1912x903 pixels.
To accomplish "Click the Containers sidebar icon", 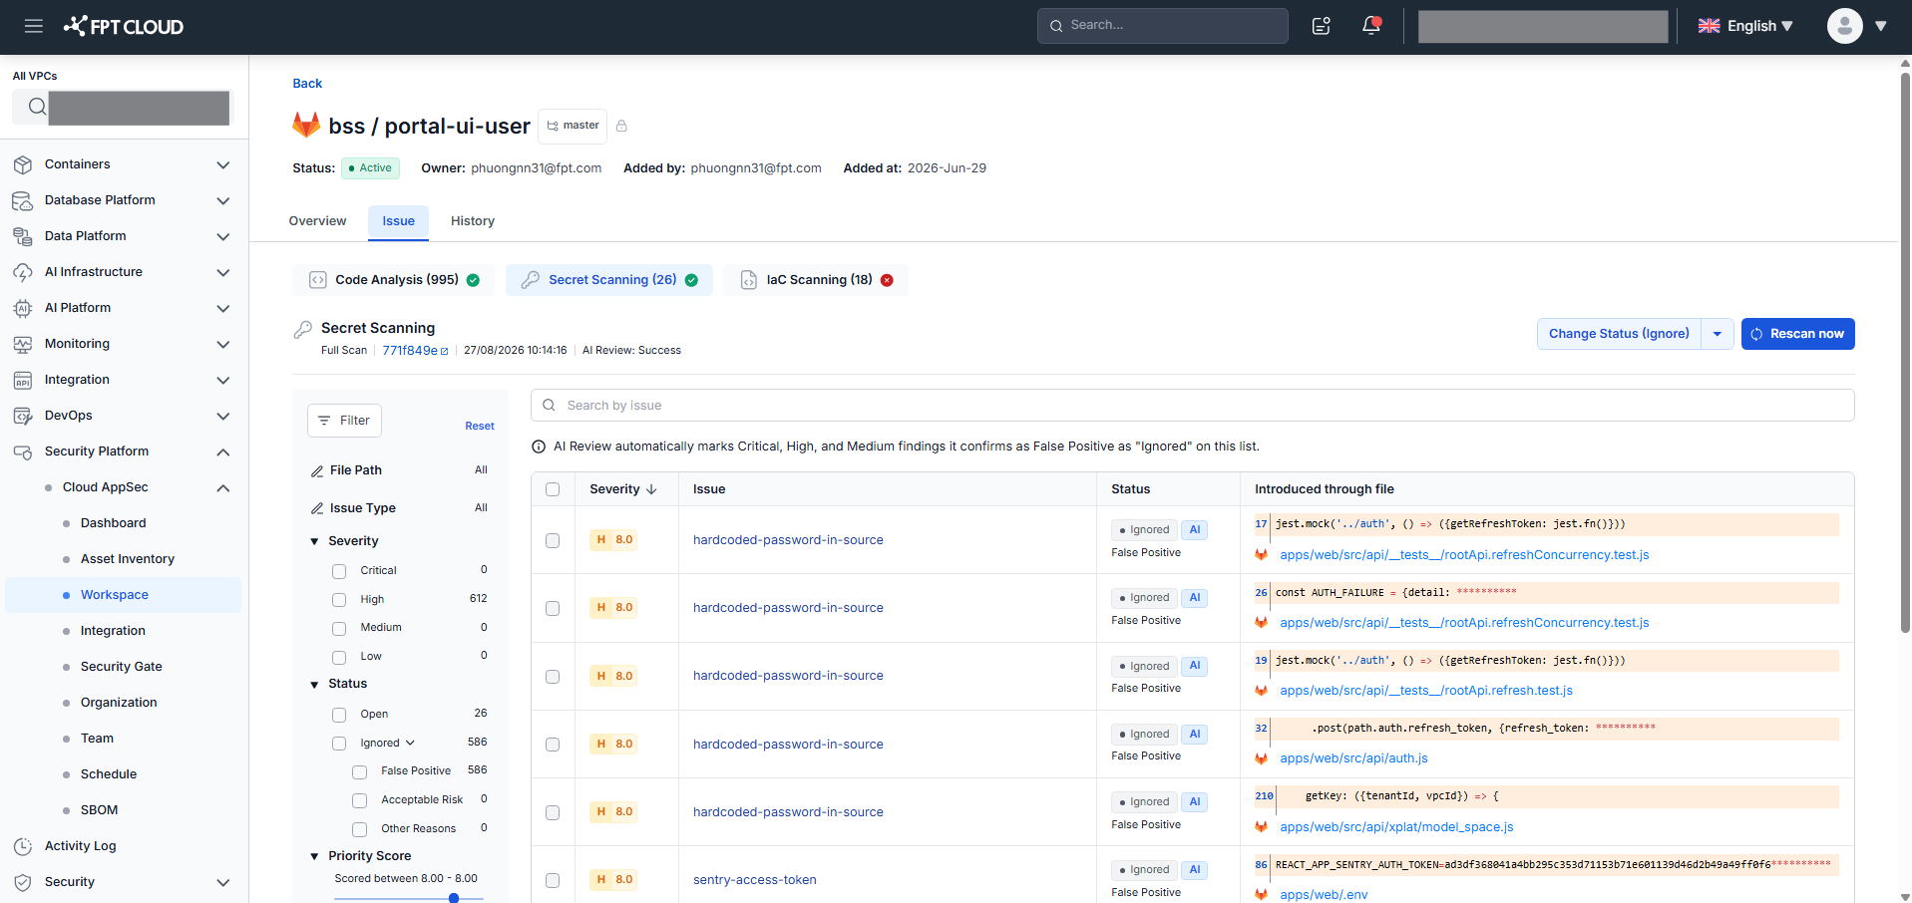I will coord(23,164).
